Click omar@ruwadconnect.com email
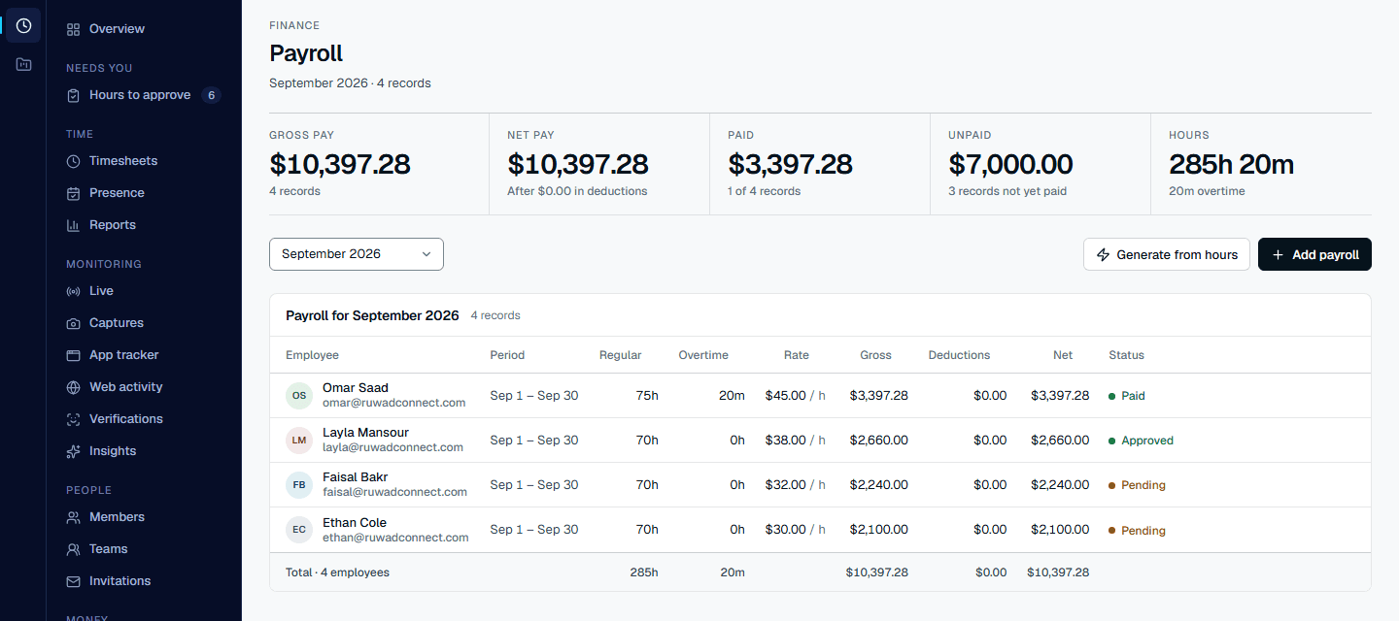 coord(394,403)
